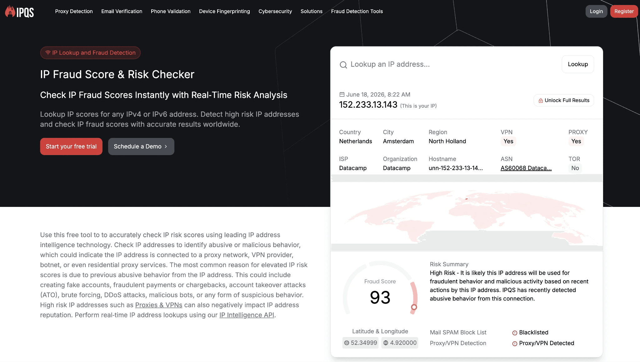Click the chevron arrow in Schedule a Demo
This screenshot has height=362, width=640.
click(x=166, y=147)
